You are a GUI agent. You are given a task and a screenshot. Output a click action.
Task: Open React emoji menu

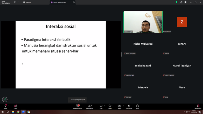110,107
